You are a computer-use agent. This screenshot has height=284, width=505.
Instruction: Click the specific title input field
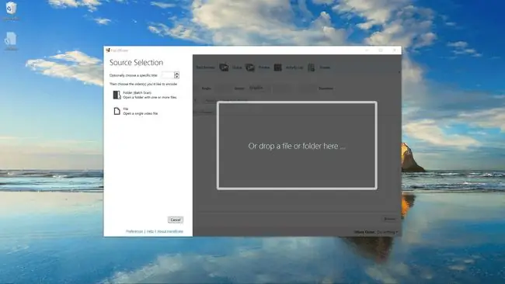coord(168,75)
